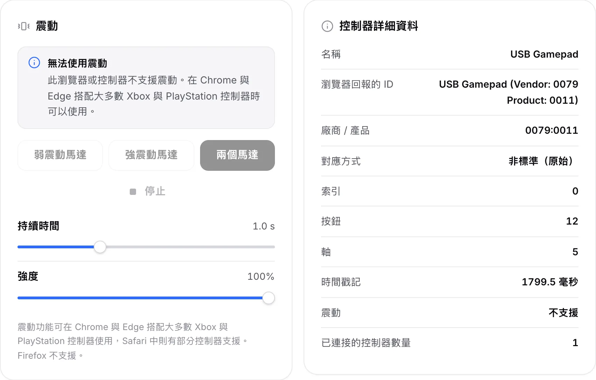Click the 弱震動馬達 button
Image resolution: width=596 pixels, height=380 pixels.
coord(60,155)
